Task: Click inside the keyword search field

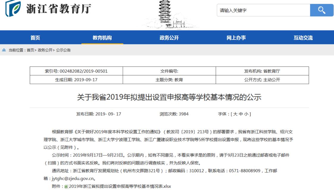Action: point(262,10)
